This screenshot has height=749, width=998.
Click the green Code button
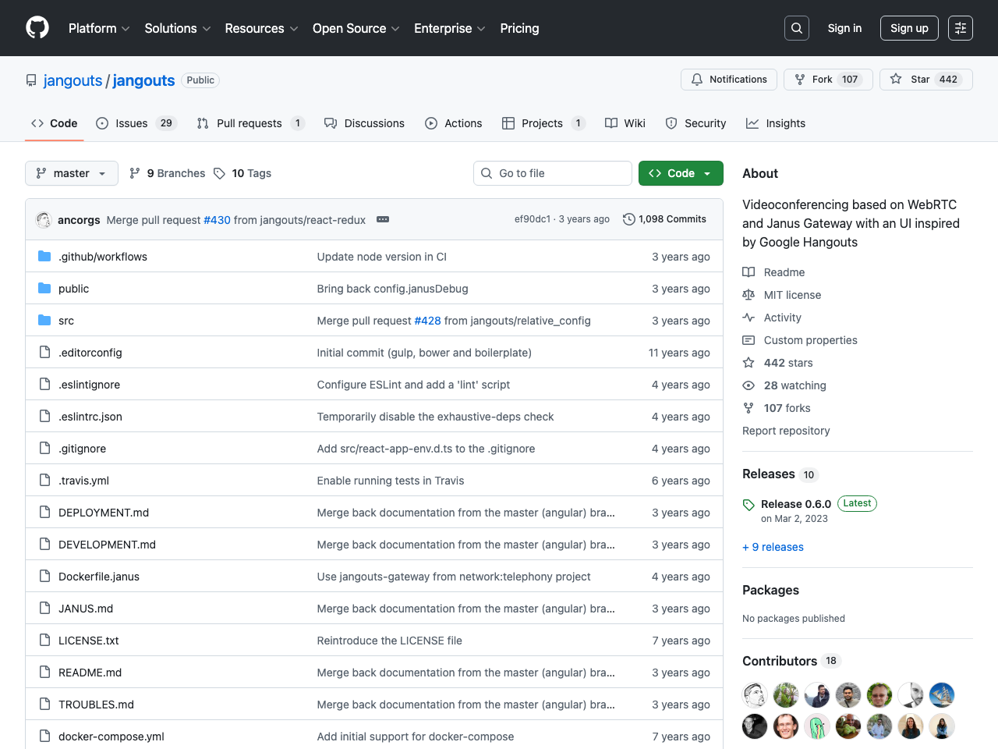pos(674,173)
